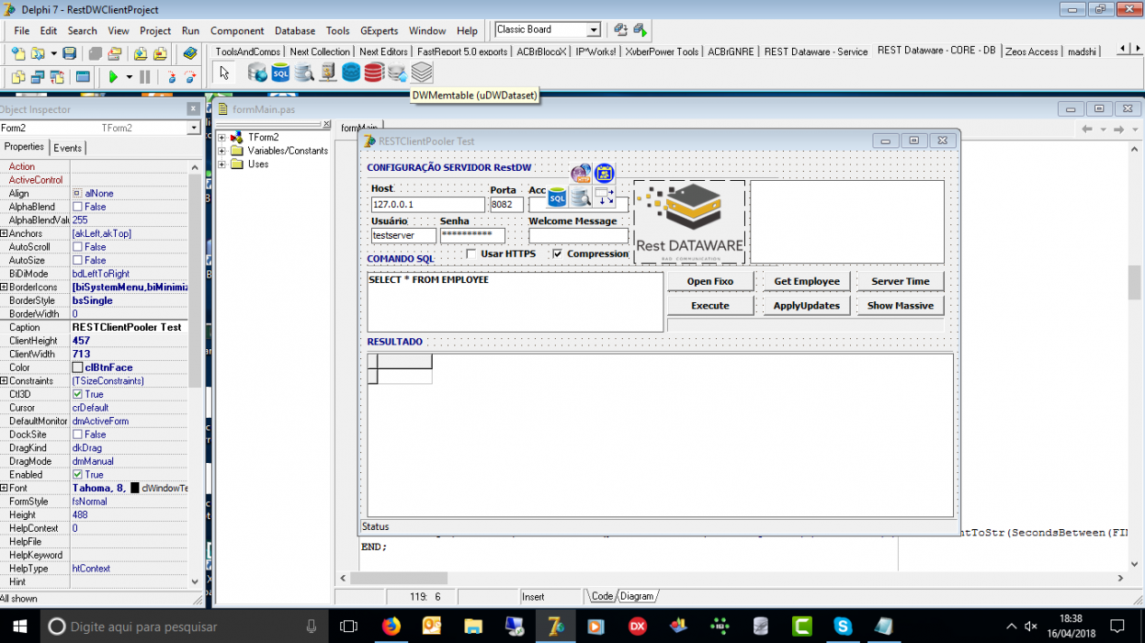Expand the Anchors property in Object Inspector
1145x643 pixels.
6,232
